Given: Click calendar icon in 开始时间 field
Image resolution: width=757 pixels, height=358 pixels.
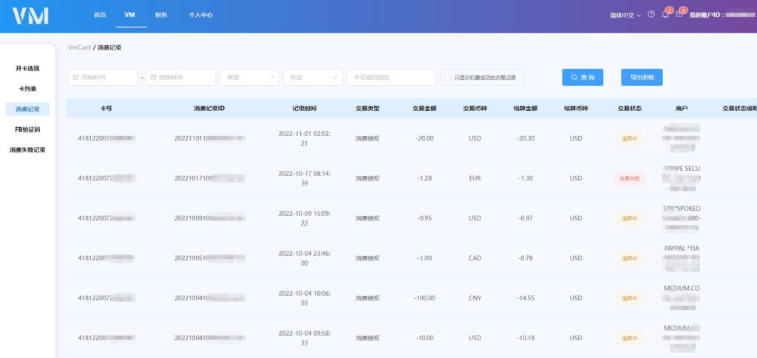Looking at the screenshot, I should pyautogui.click(x=75, y=78).
